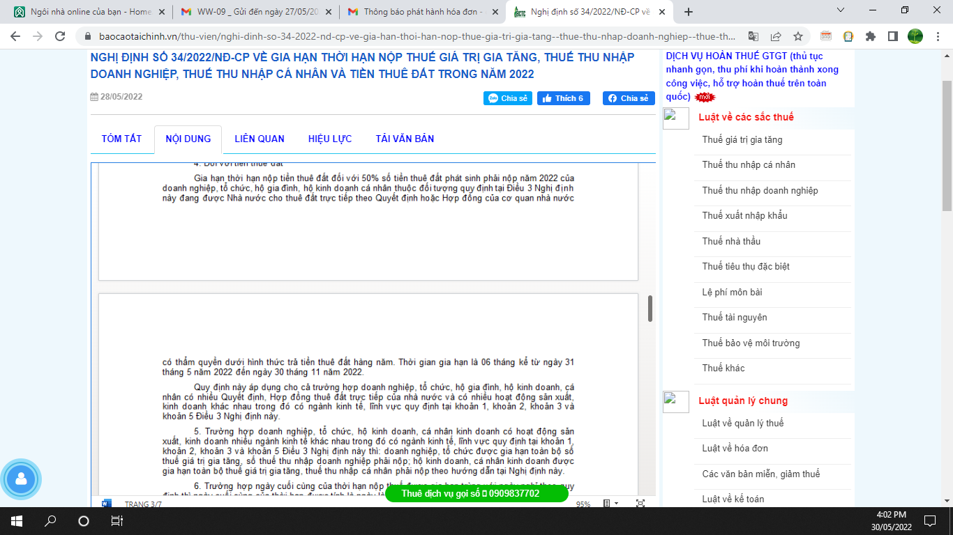953x535 pixels.
Task: Select the TẢI VĂN BẢN tab
Action: (405, 139)
